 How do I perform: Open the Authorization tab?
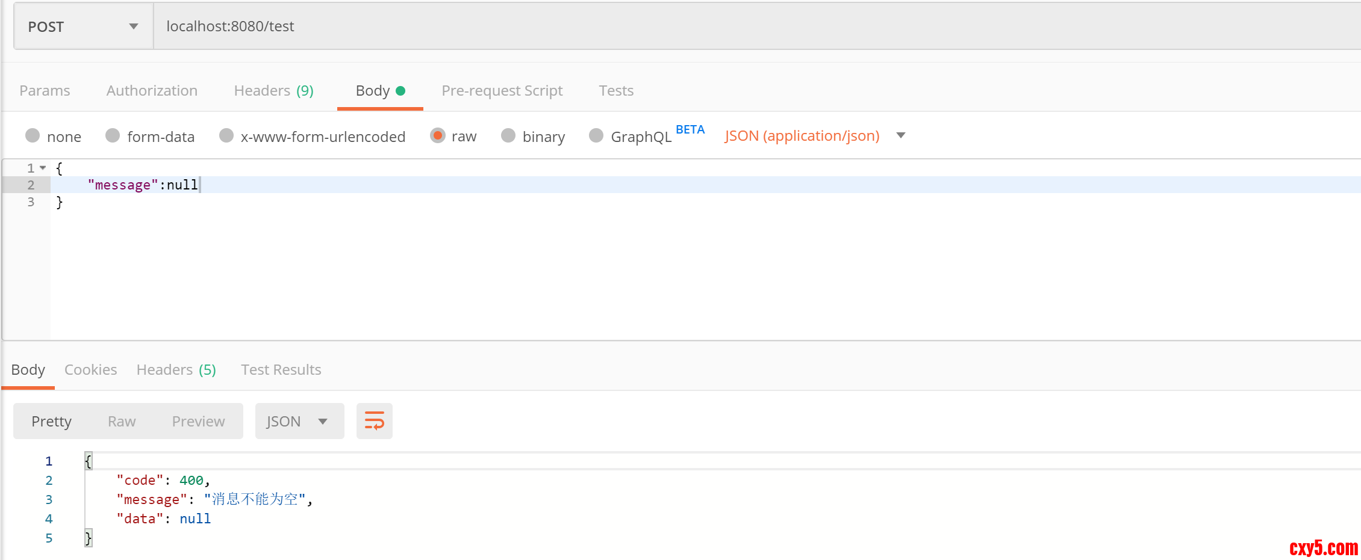(x=152, y=91)
